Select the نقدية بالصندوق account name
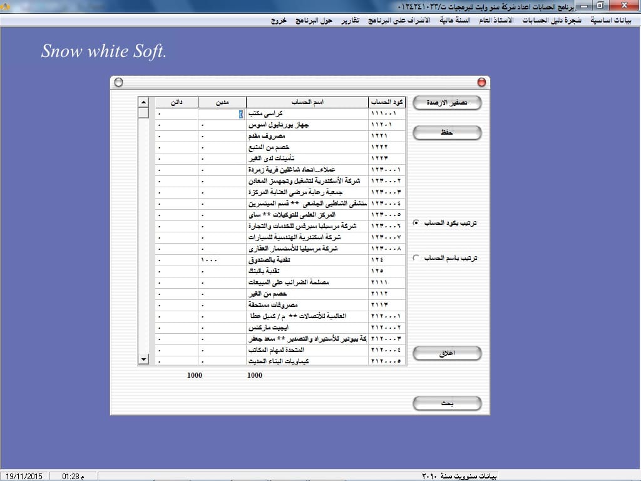The width and height of the screenshot is (641, 481). click(x=269, y=260)
